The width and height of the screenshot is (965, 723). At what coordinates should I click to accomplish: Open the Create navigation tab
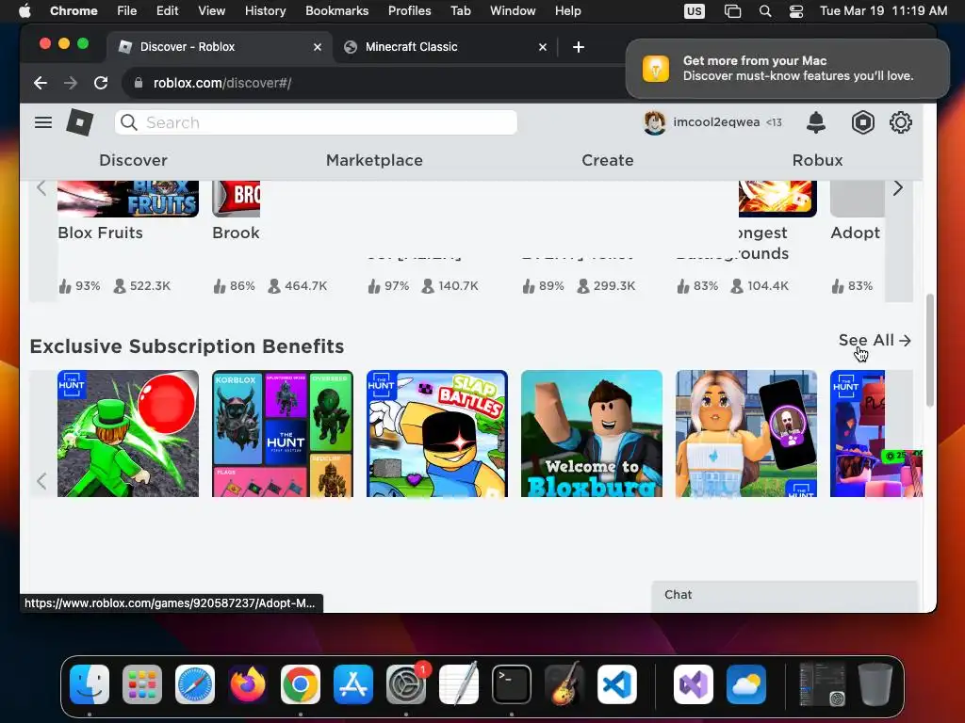pyautogui.click(x=608, y=160)
